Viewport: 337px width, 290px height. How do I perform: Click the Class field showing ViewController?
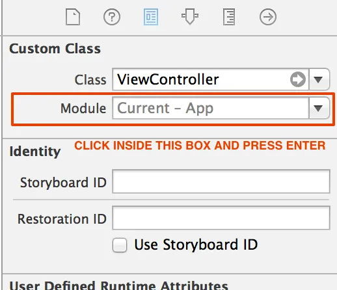coord(211,79)
